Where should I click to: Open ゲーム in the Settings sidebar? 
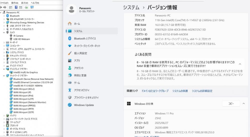point(92,83)
